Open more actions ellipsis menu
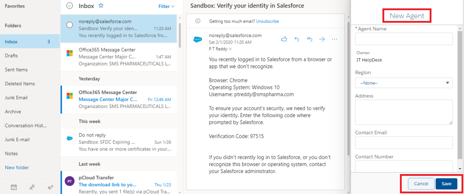The image size is (471, 194). click(334, 39)
